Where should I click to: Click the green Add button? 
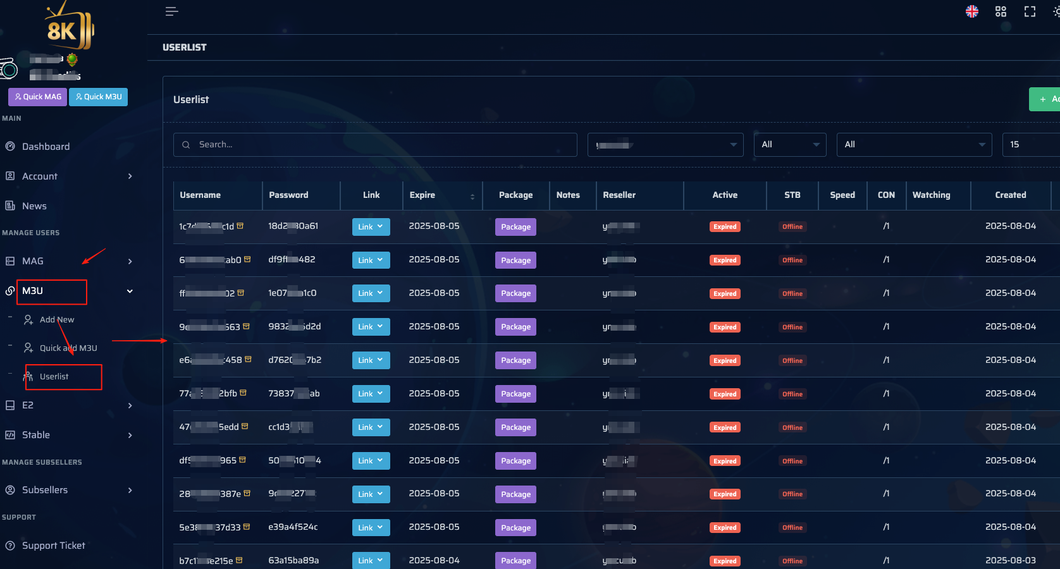1045,99
